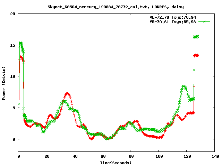Click the green plateau at top right near 16 Kelvin
Image resolution: width=222 pixels, height=166 pixels.
tap(196, 37)
